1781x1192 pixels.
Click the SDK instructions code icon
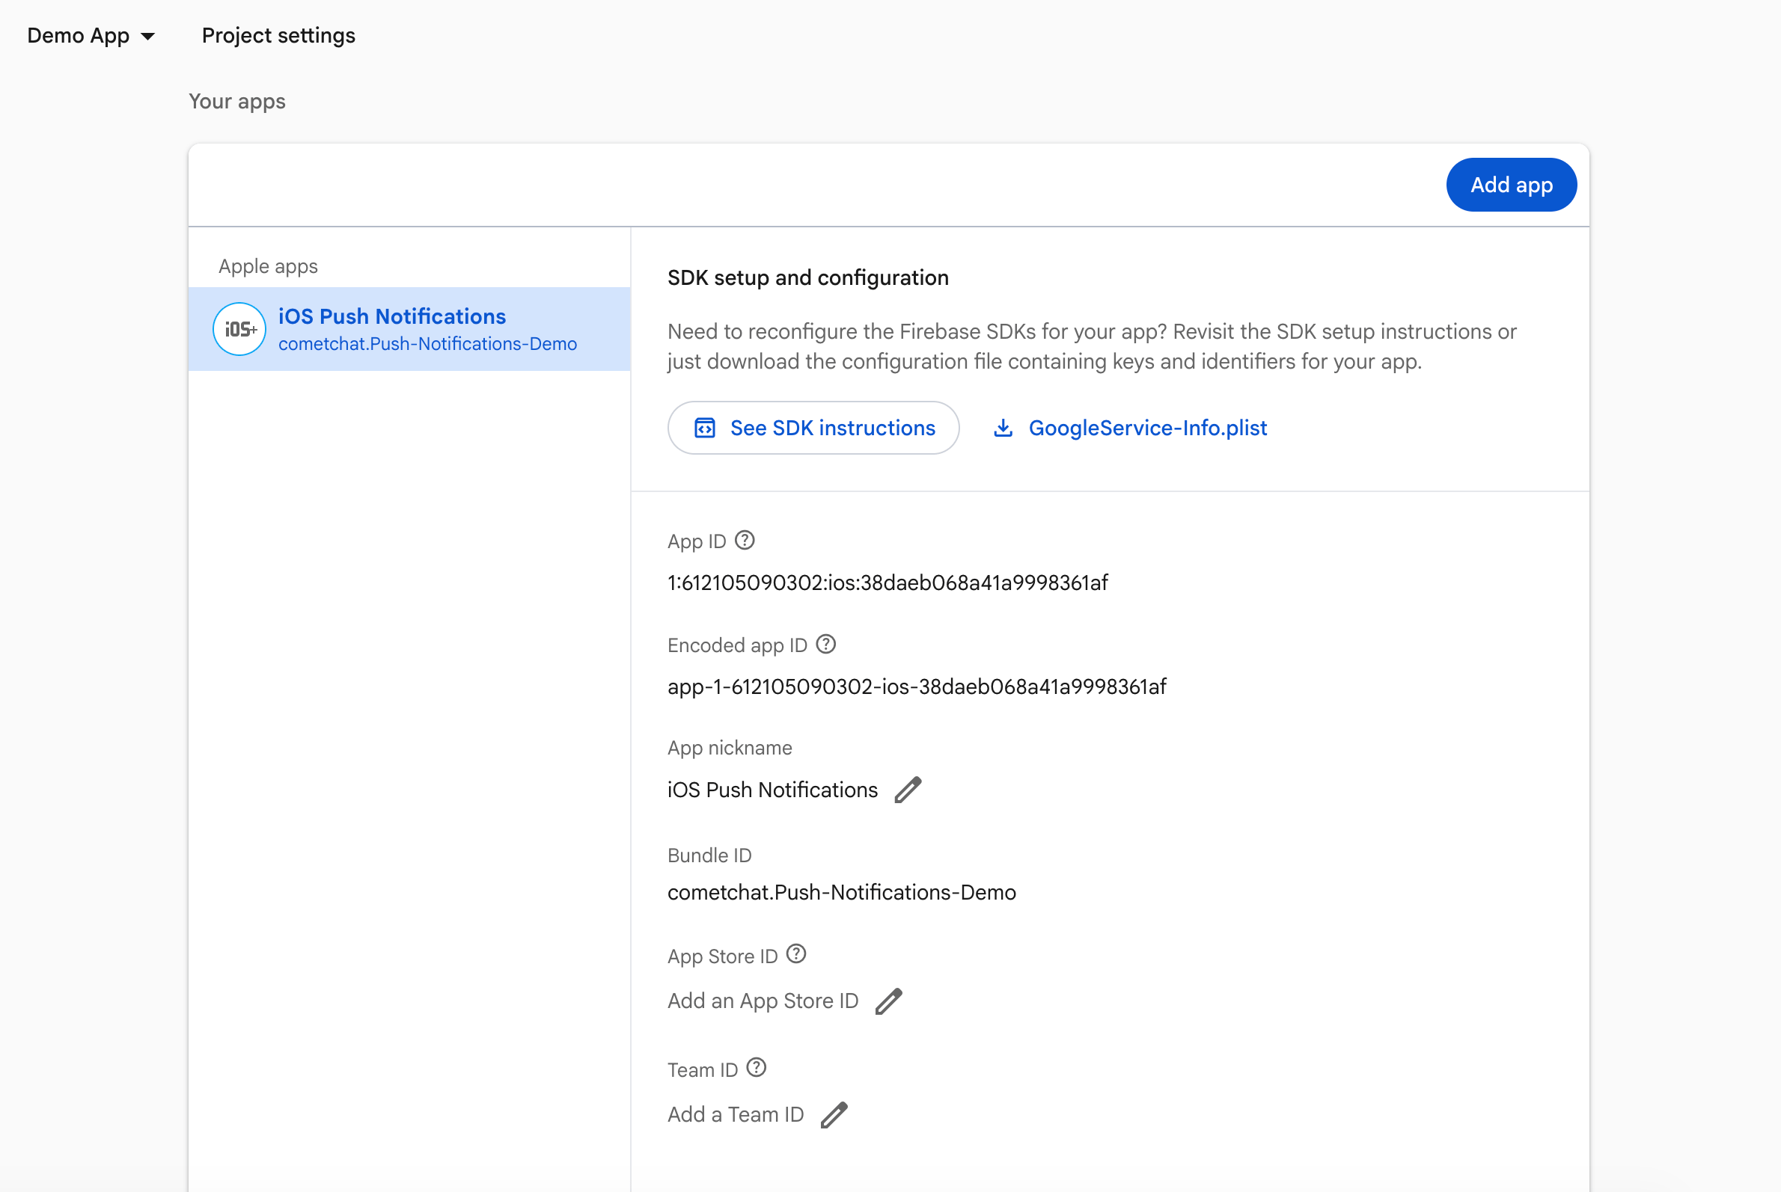[x=705, y=428]
